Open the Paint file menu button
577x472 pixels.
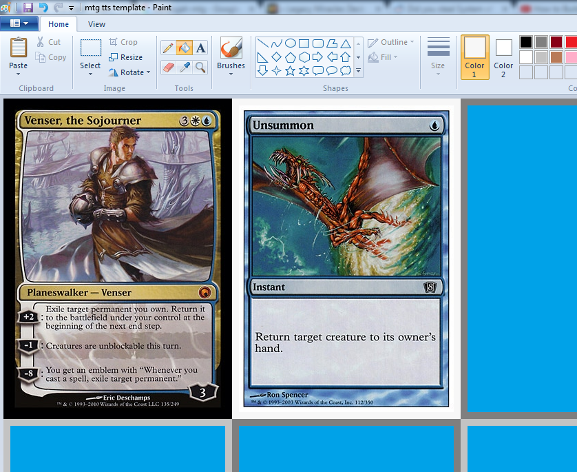[19, 23]
